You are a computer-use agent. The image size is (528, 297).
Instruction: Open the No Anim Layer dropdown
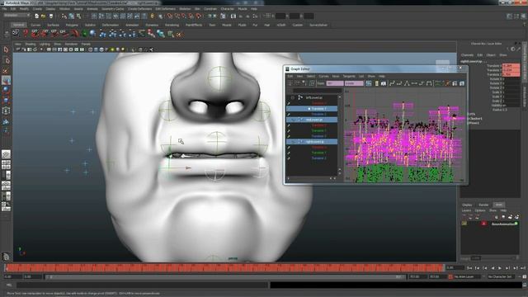coord(466,276)
